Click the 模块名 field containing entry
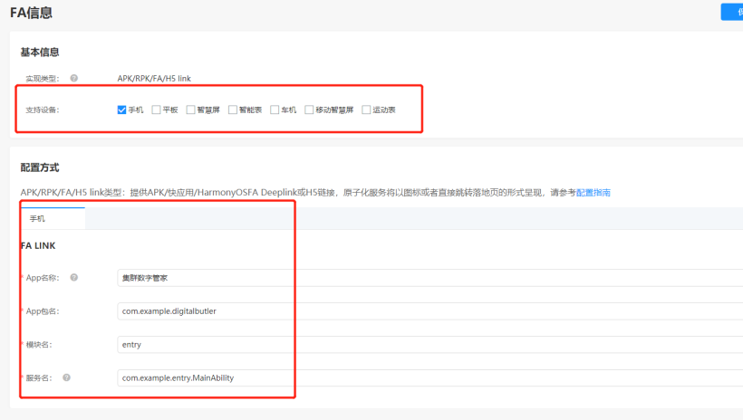Screen dimensions: 743x420 tap(426, 345)
